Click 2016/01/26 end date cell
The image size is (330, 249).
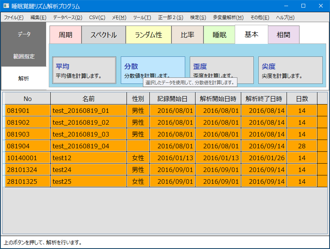(264, 157)
